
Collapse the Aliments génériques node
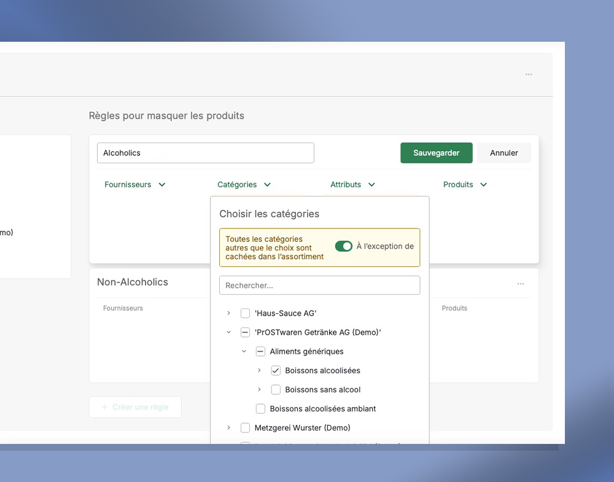point(244,352)
